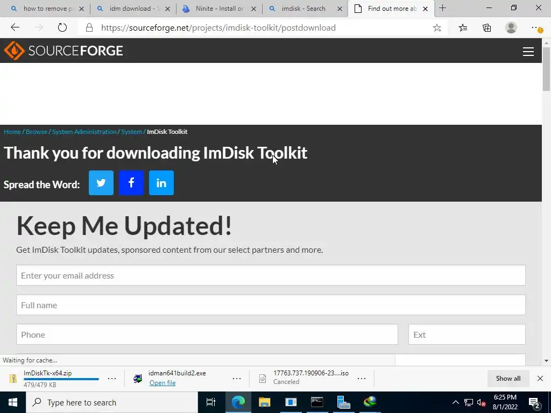The width and height of the screenshot is (551, 413).
Task: Open Internet Download Manager taskbar icon
Action: coord(370,402)
